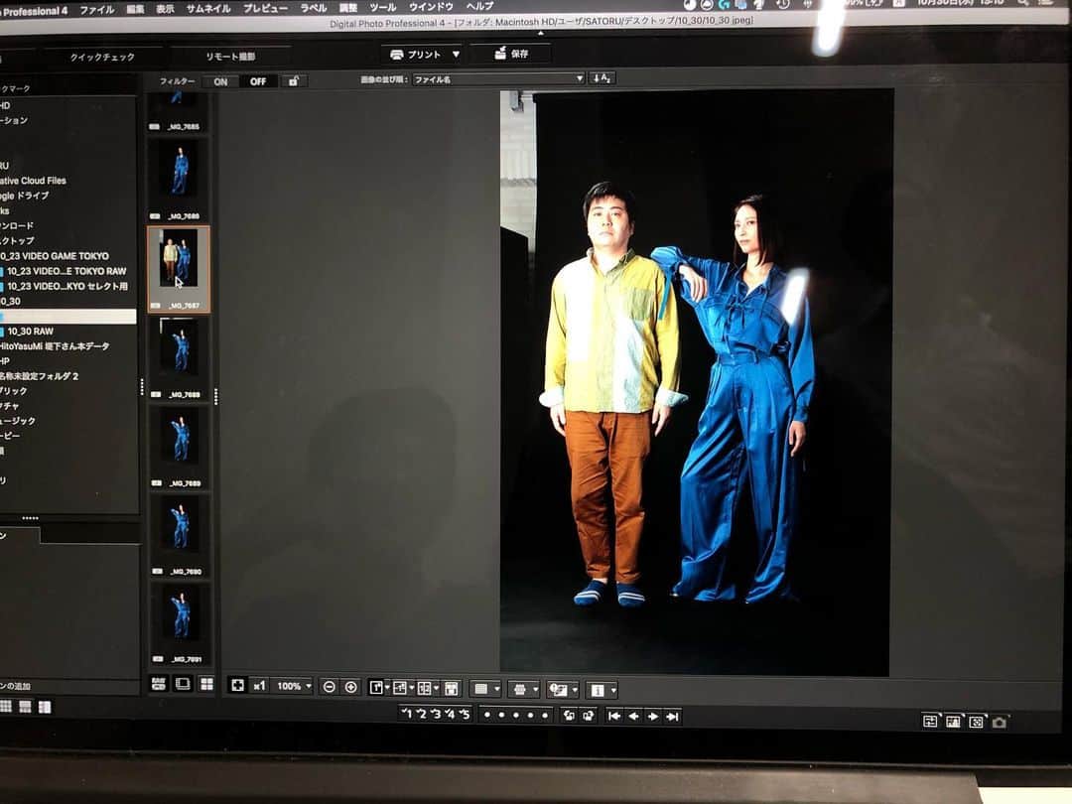Open the ツール menu
The image size is (1072, 804).
pyautogui.click(x=382, y=8)
